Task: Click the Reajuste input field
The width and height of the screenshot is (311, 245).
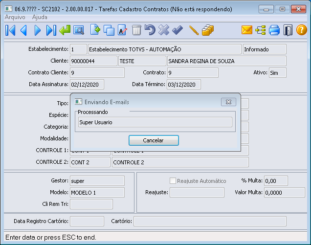Action: click(x=197, y=192)
